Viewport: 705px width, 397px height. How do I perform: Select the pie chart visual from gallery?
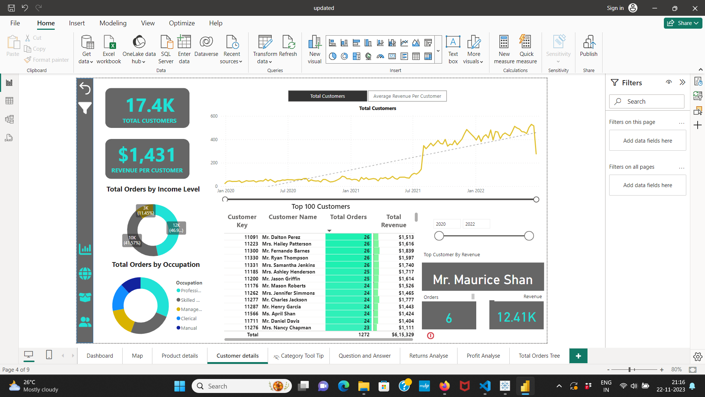(x=332, y=56)
